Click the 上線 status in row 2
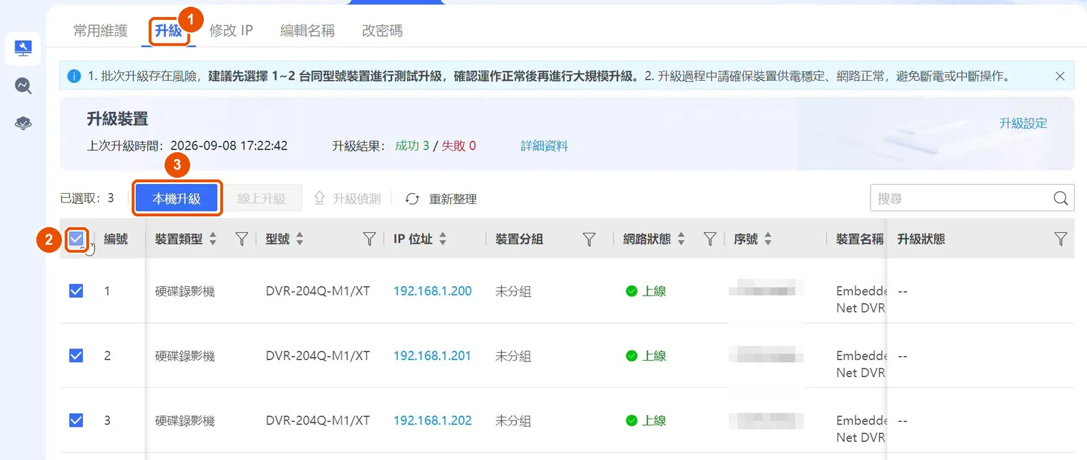The width and height of the screenshot is (1087, 460). pyautogui.click(x=646, y=355)
